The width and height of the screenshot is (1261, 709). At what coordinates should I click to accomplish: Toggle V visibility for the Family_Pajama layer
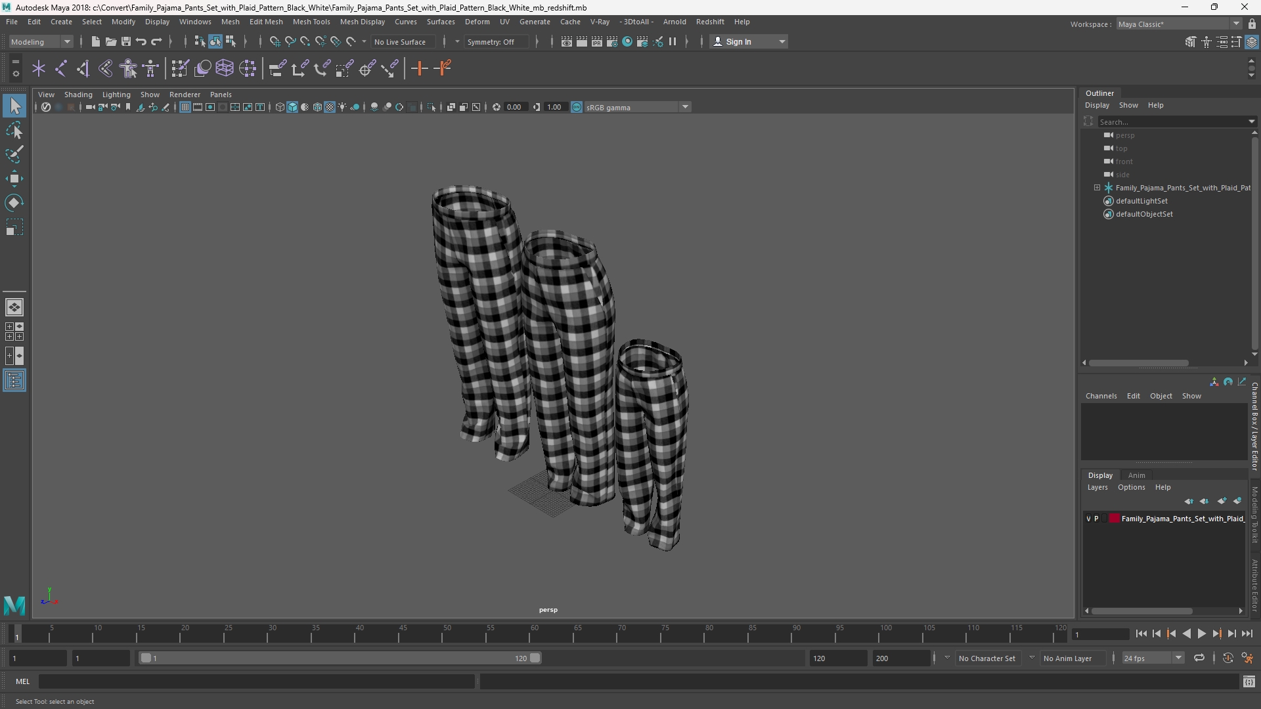click(x=1088, y=519)
